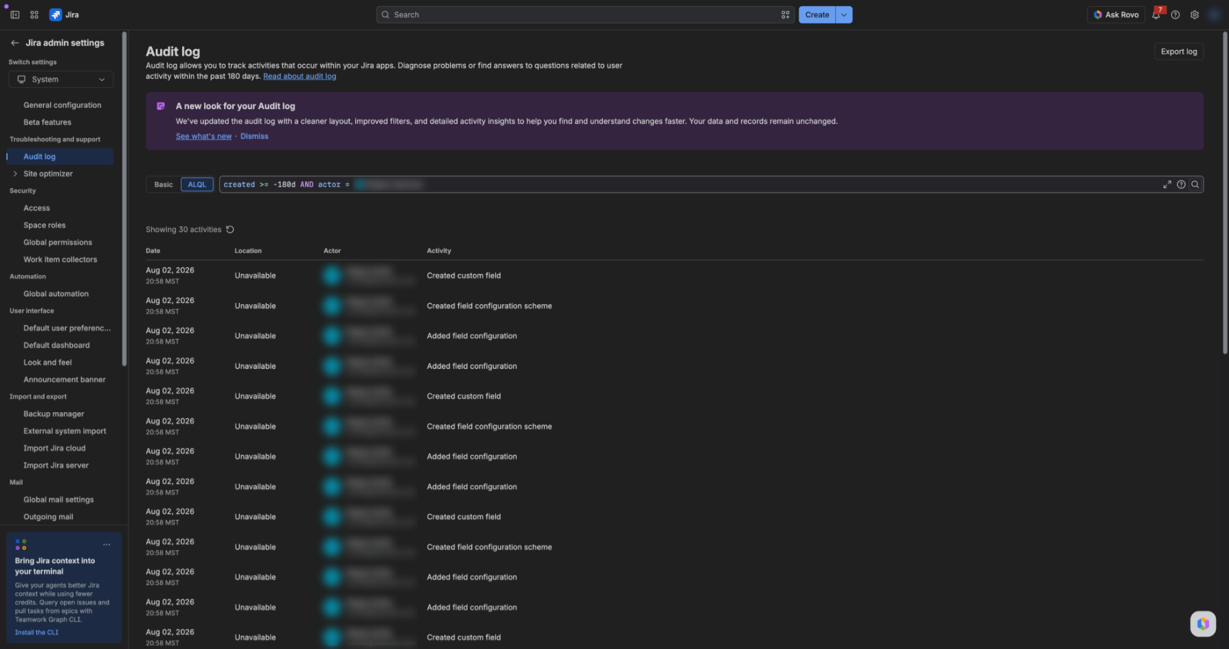Open Backup manager page

click(54, 414)
